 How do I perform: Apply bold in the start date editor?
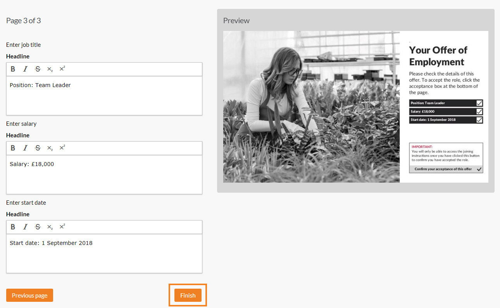tap(13, 227)
